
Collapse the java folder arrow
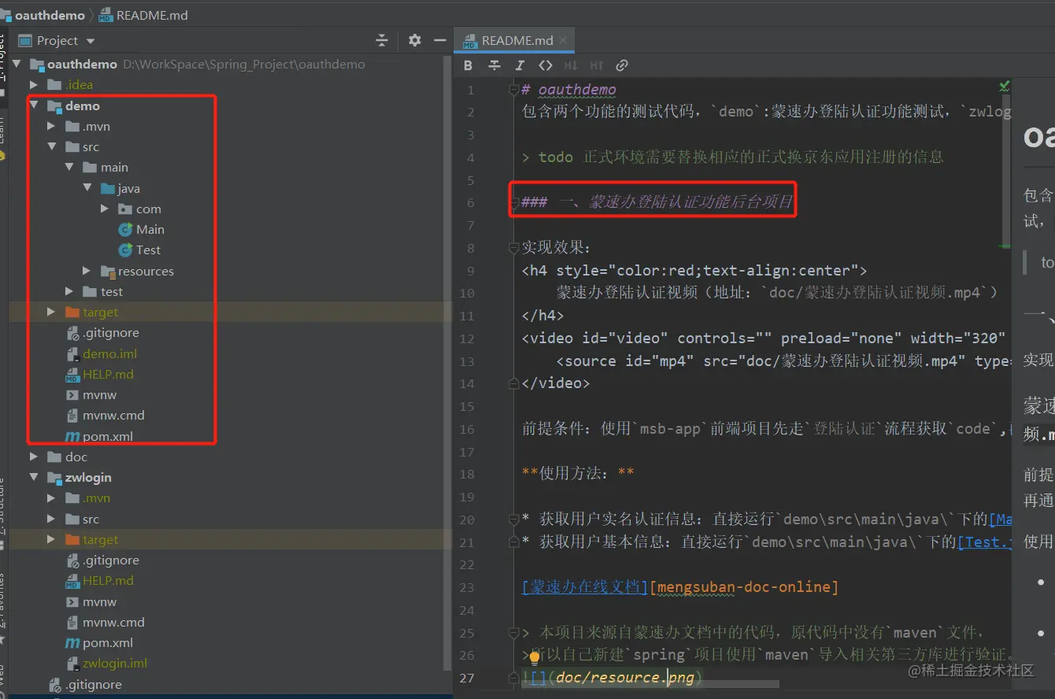(x=86, y=188)
